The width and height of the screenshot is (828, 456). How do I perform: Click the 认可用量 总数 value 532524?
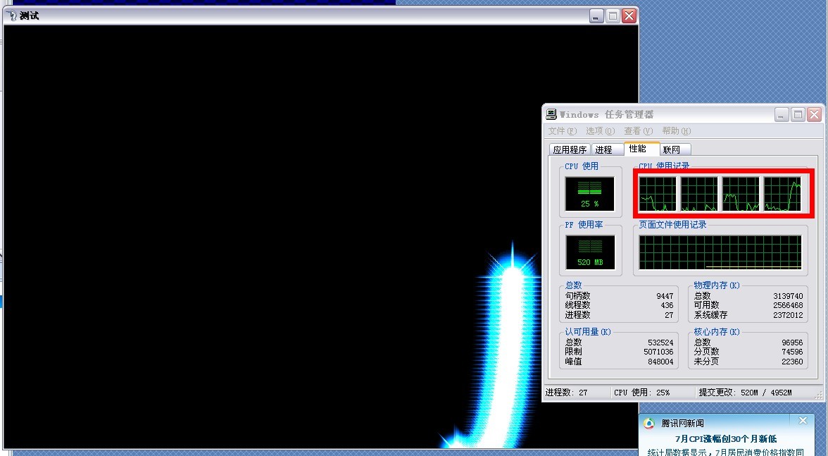660,343
